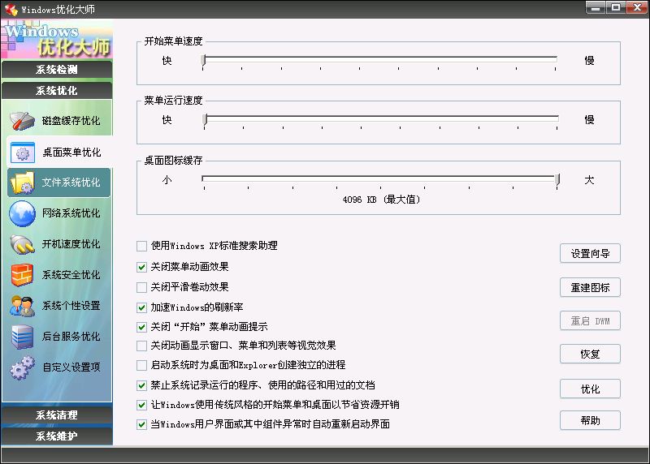Screen dimensions: 650x464
Task: Enable 使用Windows XP标准搜索助理 checkbox
Action: (141, 247)
